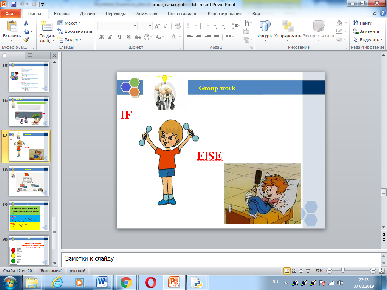
Task: Toggle Italic К formatting
Action: (x=110, y=37)
